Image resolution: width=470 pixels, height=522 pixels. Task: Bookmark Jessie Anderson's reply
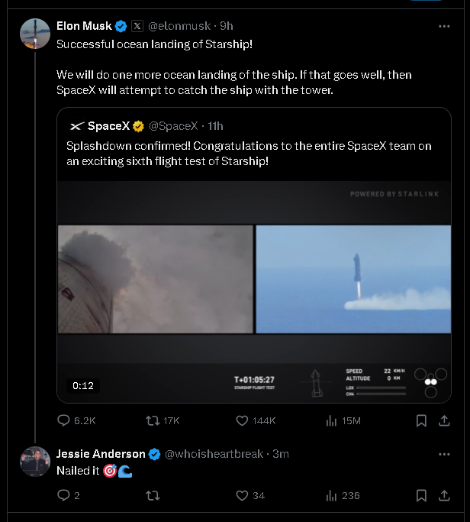point(421,495)
